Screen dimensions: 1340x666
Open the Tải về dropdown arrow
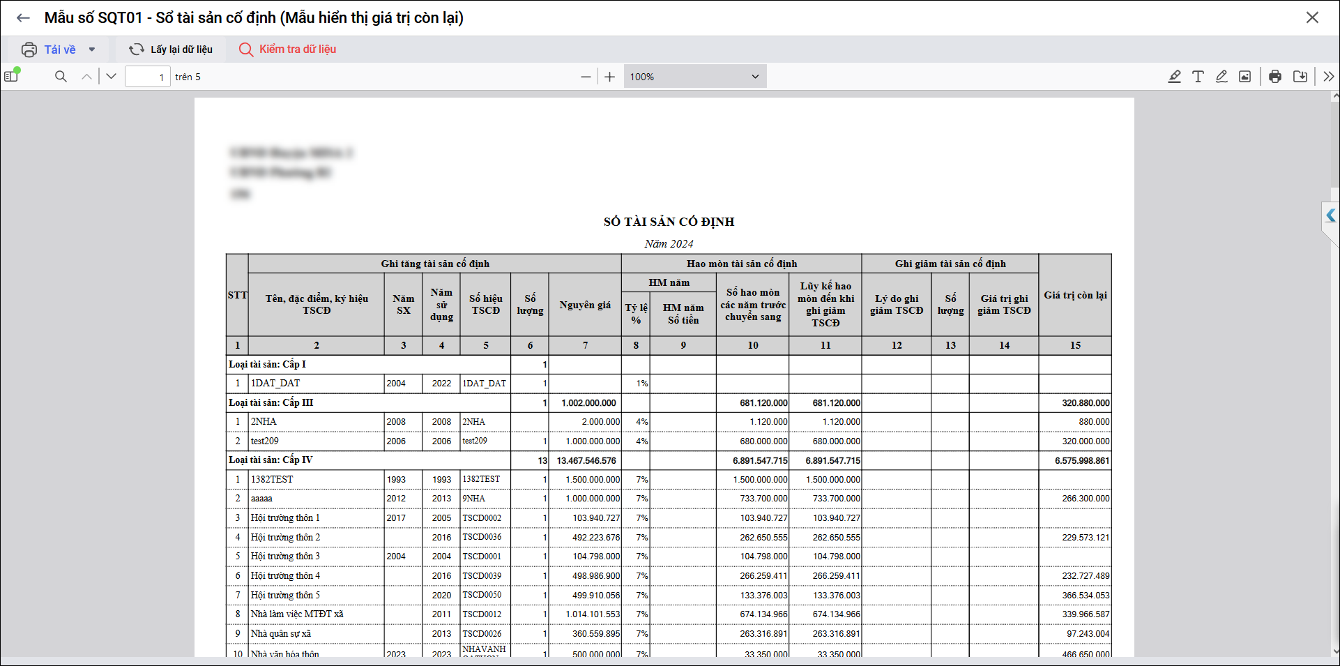[92, 50]
